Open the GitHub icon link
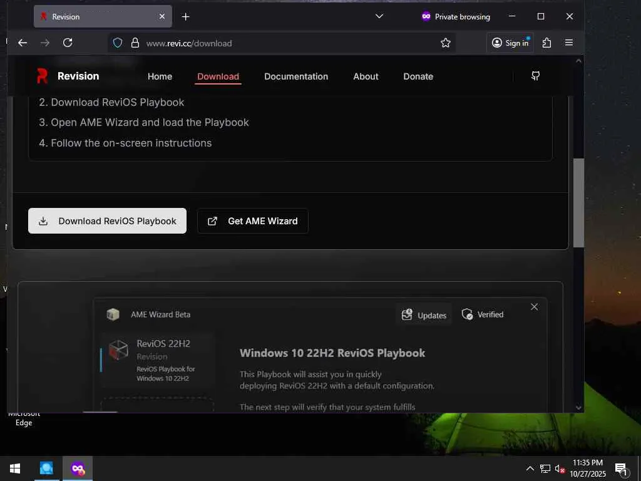 [x=536, y=76]
